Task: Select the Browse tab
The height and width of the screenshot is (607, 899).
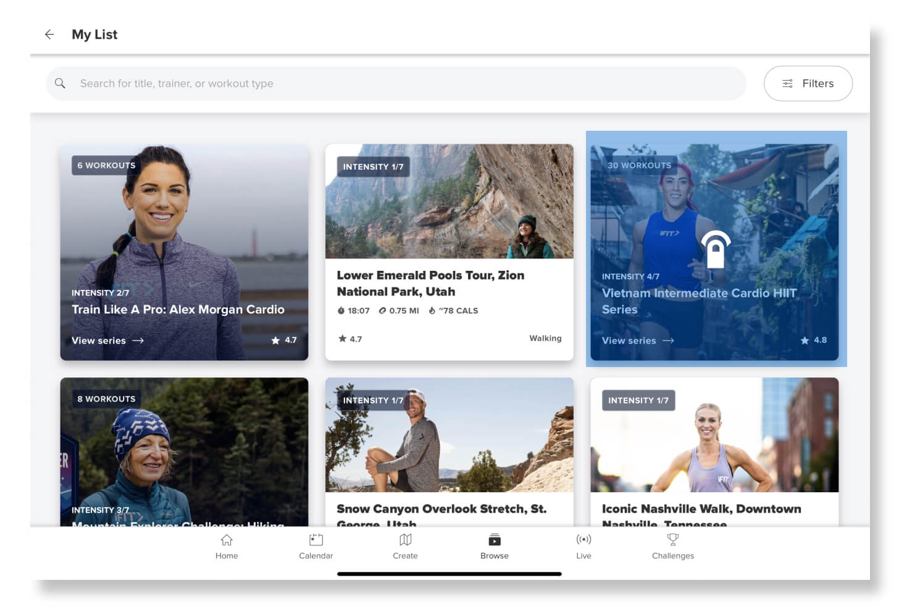Action: [495, 547]
